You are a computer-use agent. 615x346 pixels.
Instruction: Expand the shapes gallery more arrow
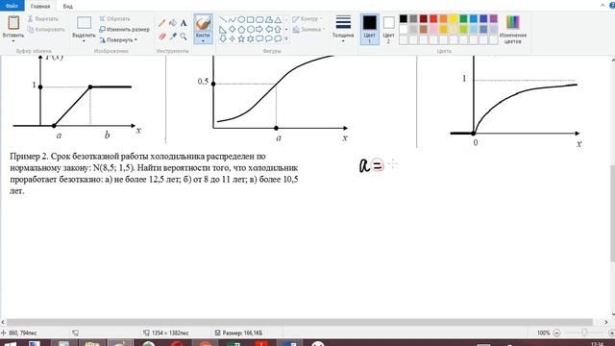tap(286, 38)
